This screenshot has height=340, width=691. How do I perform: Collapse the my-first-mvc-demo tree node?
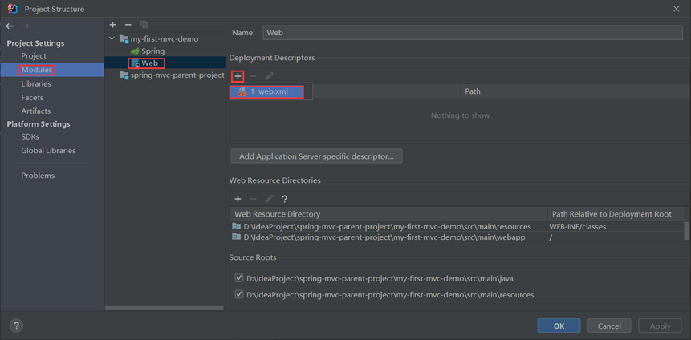(x=112, y=38)
